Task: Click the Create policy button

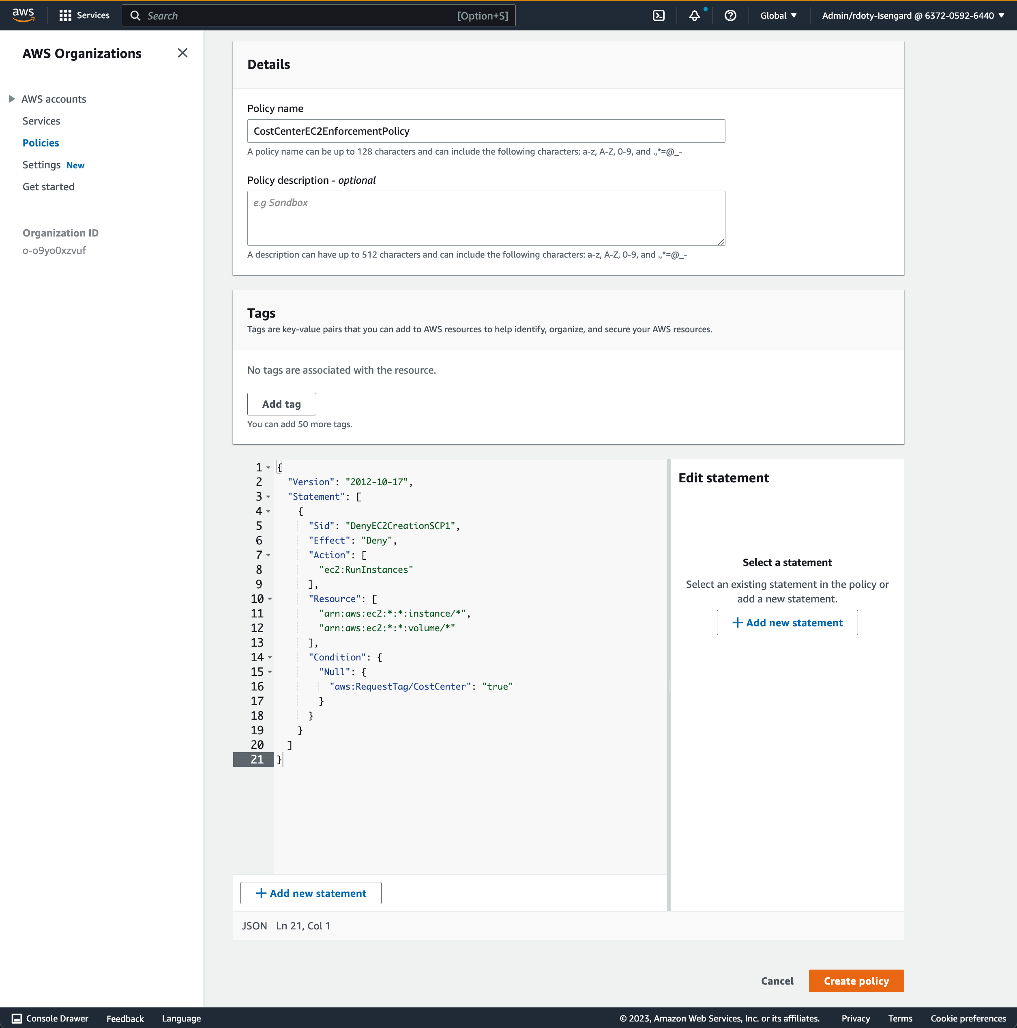Action: coord(856,981)
